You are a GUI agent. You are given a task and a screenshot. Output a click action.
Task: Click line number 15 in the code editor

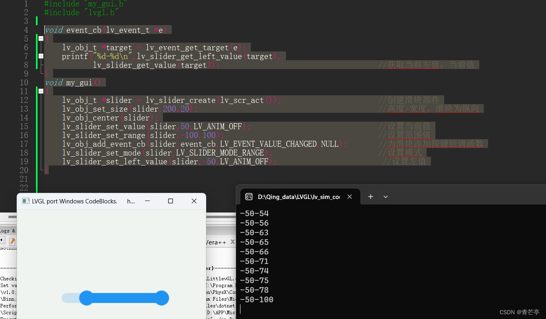click(x=24, y=126)
